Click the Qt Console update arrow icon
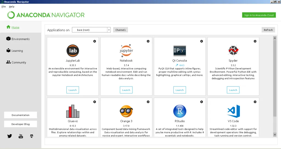 coord(177,65)
